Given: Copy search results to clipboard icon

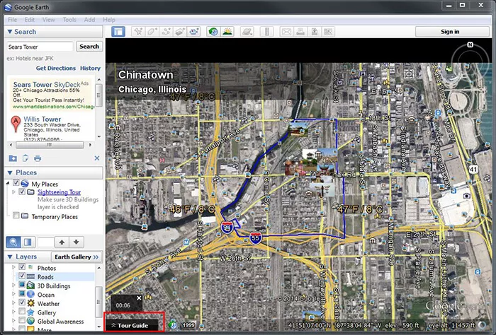Looking at the screenshot, I should tap(26, 158).
